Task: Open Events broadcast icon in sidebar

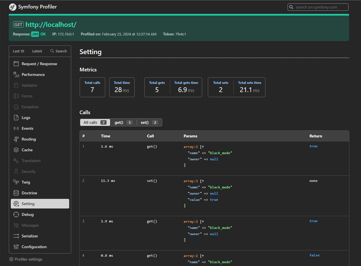Action: (x=16, y=128)
